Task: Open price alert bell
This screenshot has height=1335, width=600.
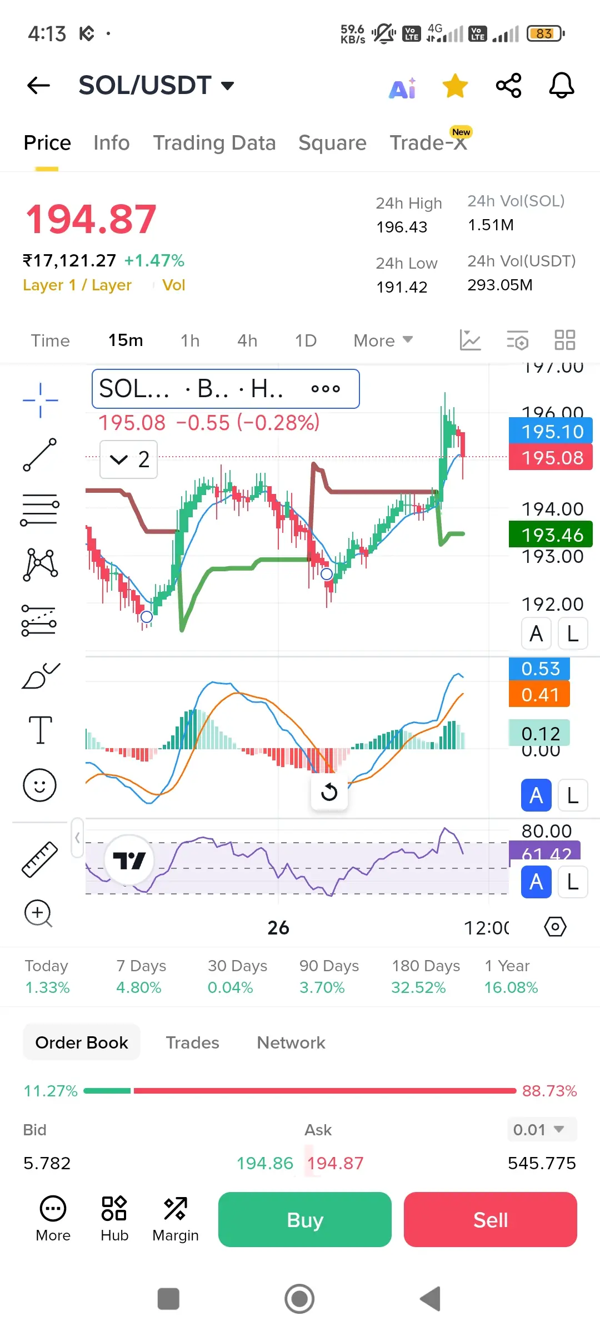Action: point(562,86)
